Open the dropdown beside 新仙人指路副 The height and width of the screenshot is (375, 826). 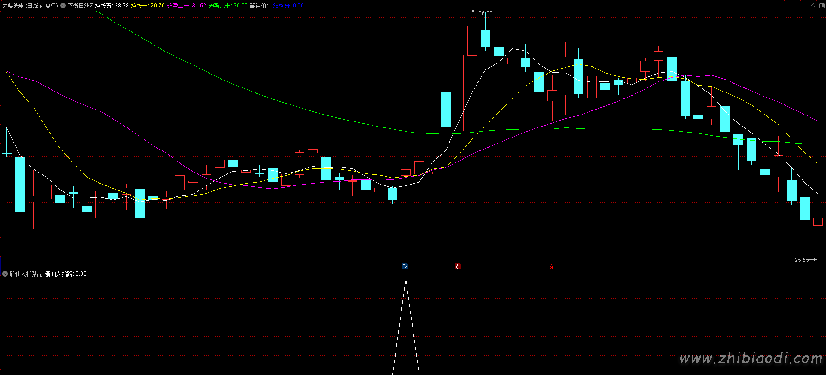[x=5, y=274]
